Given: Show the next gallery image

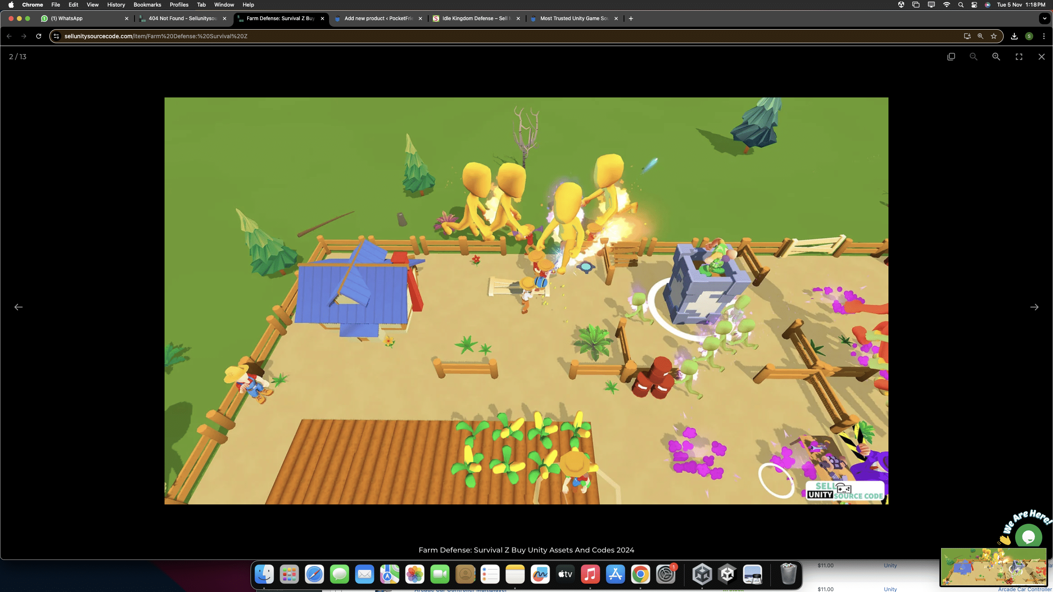Looking at the screenshot, I should (x=1034, y=307).
